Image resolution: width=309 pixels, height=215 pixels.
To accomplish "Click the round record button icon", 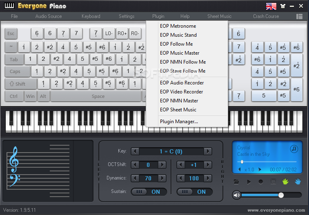I will pos(261,182).
